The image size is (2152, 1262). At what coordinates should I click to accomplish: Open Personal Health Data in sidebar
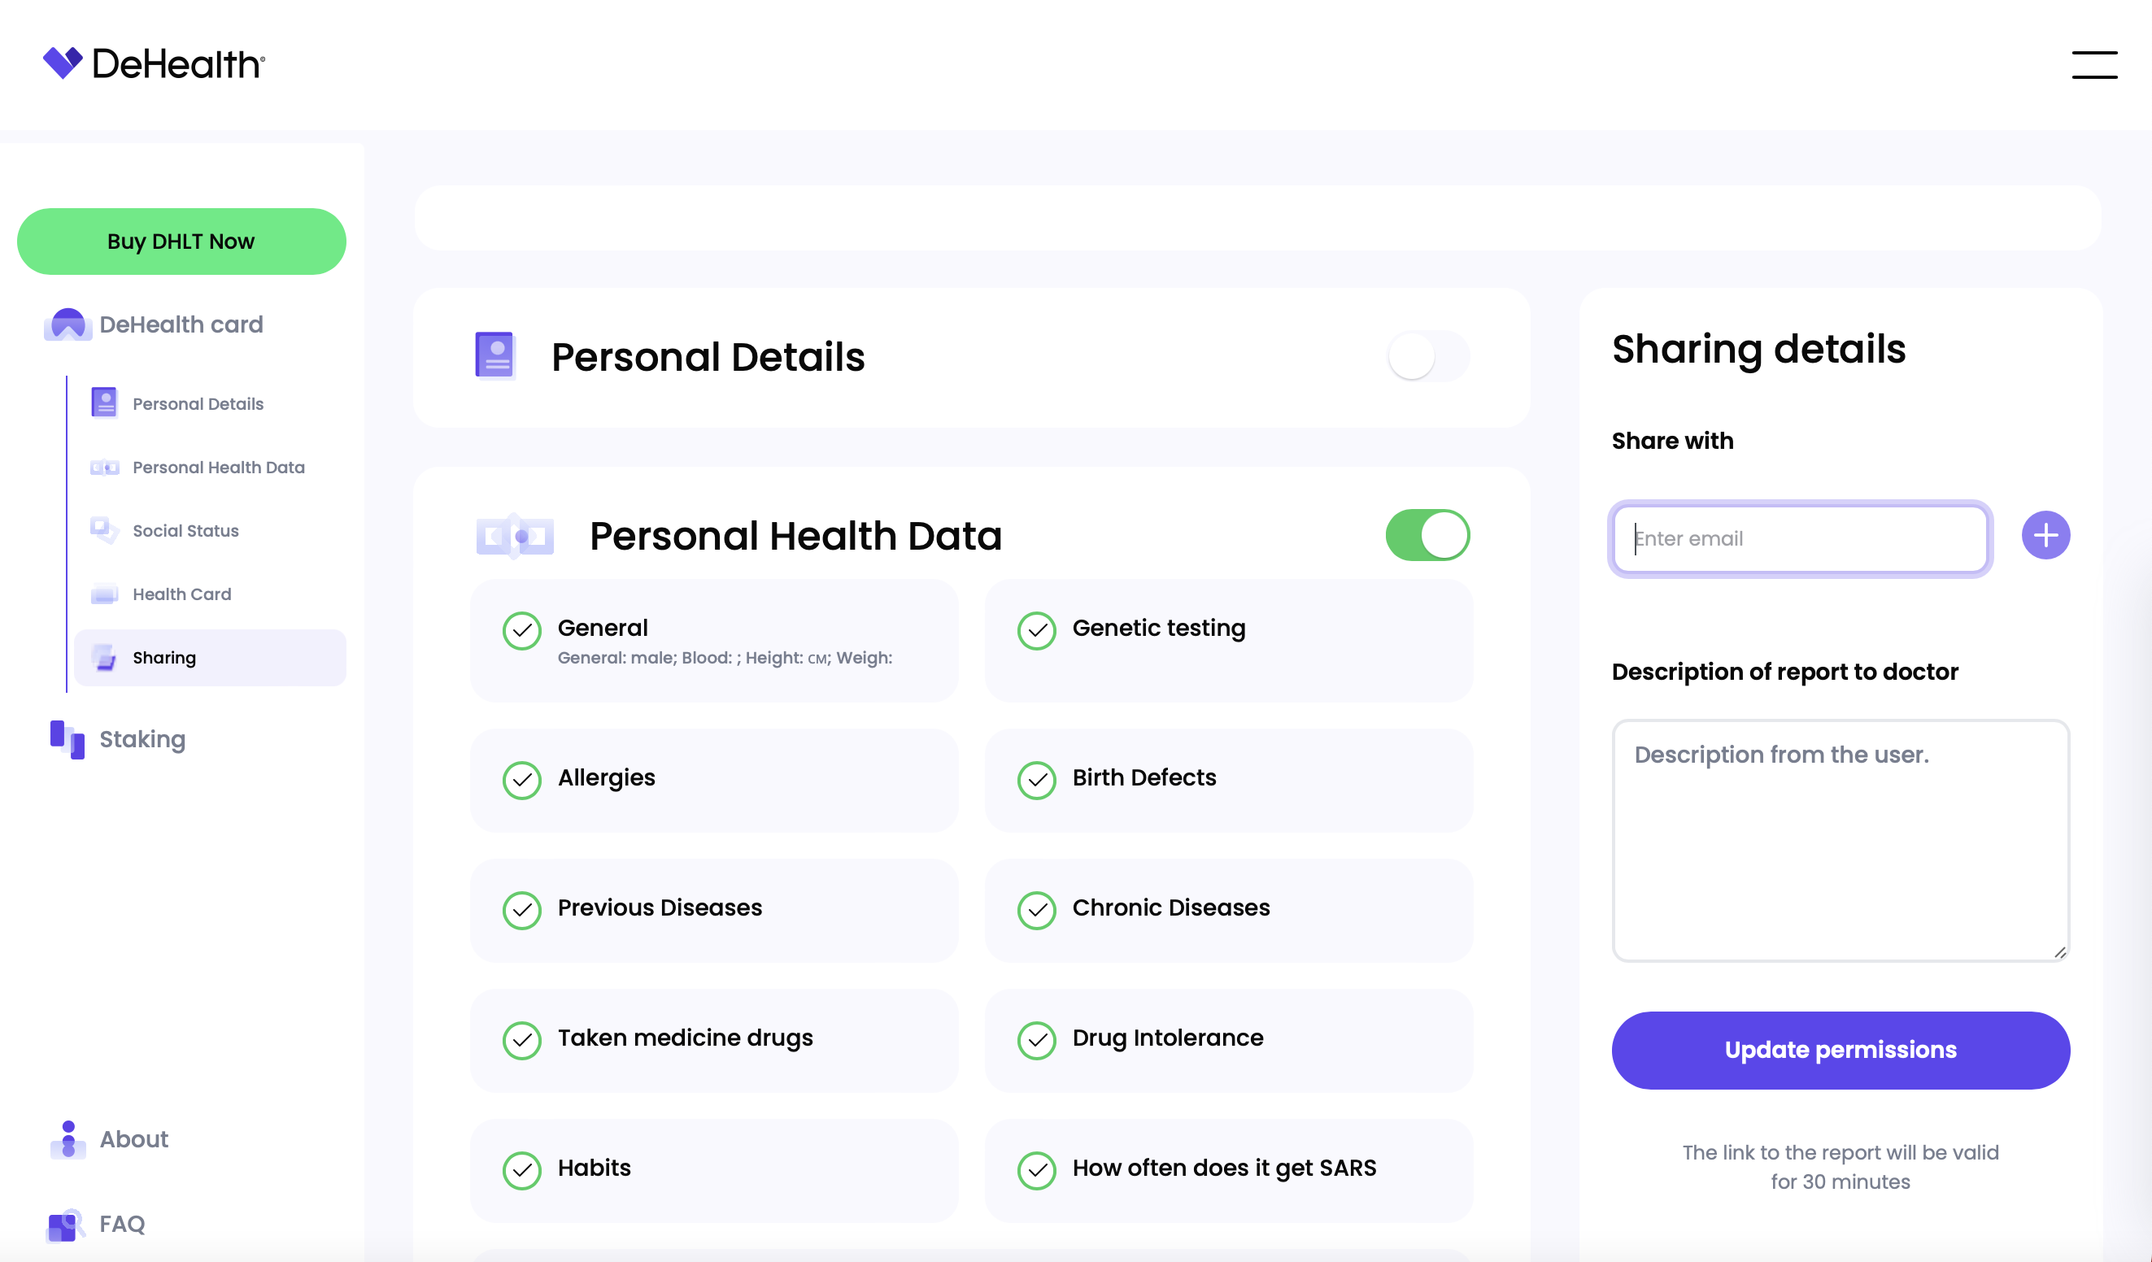tap(219, 468)
